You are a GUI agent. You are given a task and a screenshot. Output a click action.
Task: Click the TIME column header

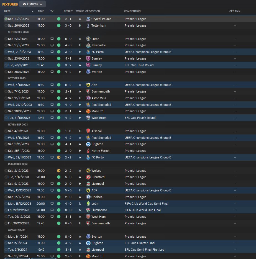tap(41, 11)
